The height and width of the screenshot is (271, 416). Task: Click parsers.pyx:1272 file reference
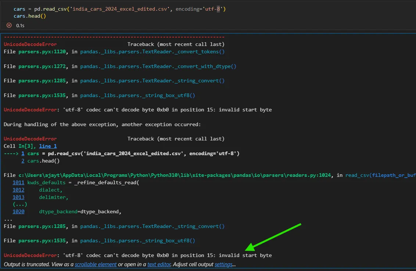42,66
